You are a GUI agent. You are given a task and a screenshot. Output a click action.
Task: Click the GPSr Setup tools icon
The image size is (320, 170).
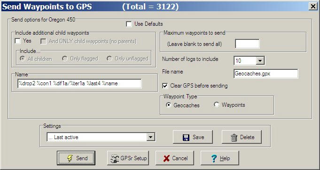[x=115, y=158]
